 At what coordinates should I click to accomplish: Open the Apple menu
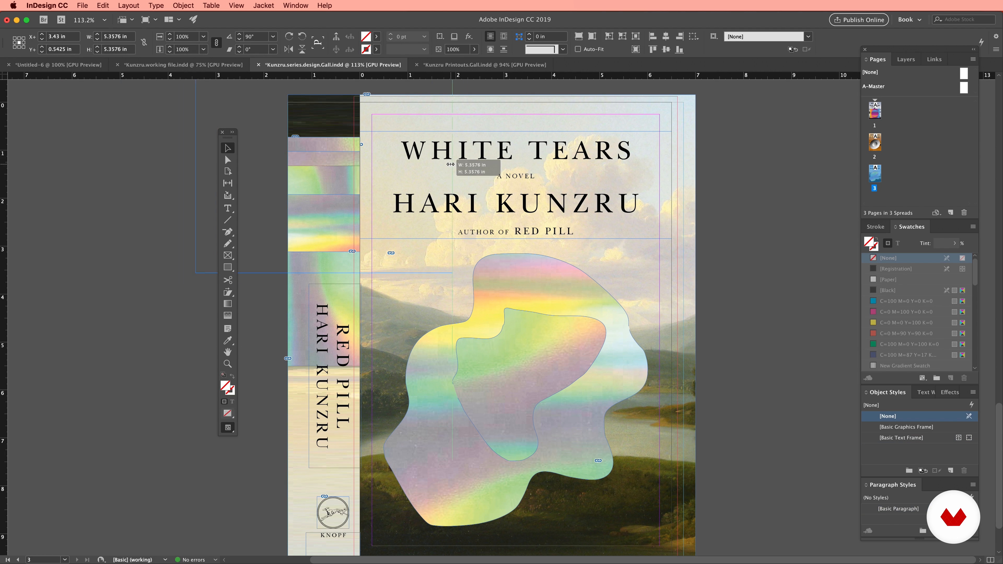pyautogui.click(x=13, y=5)
